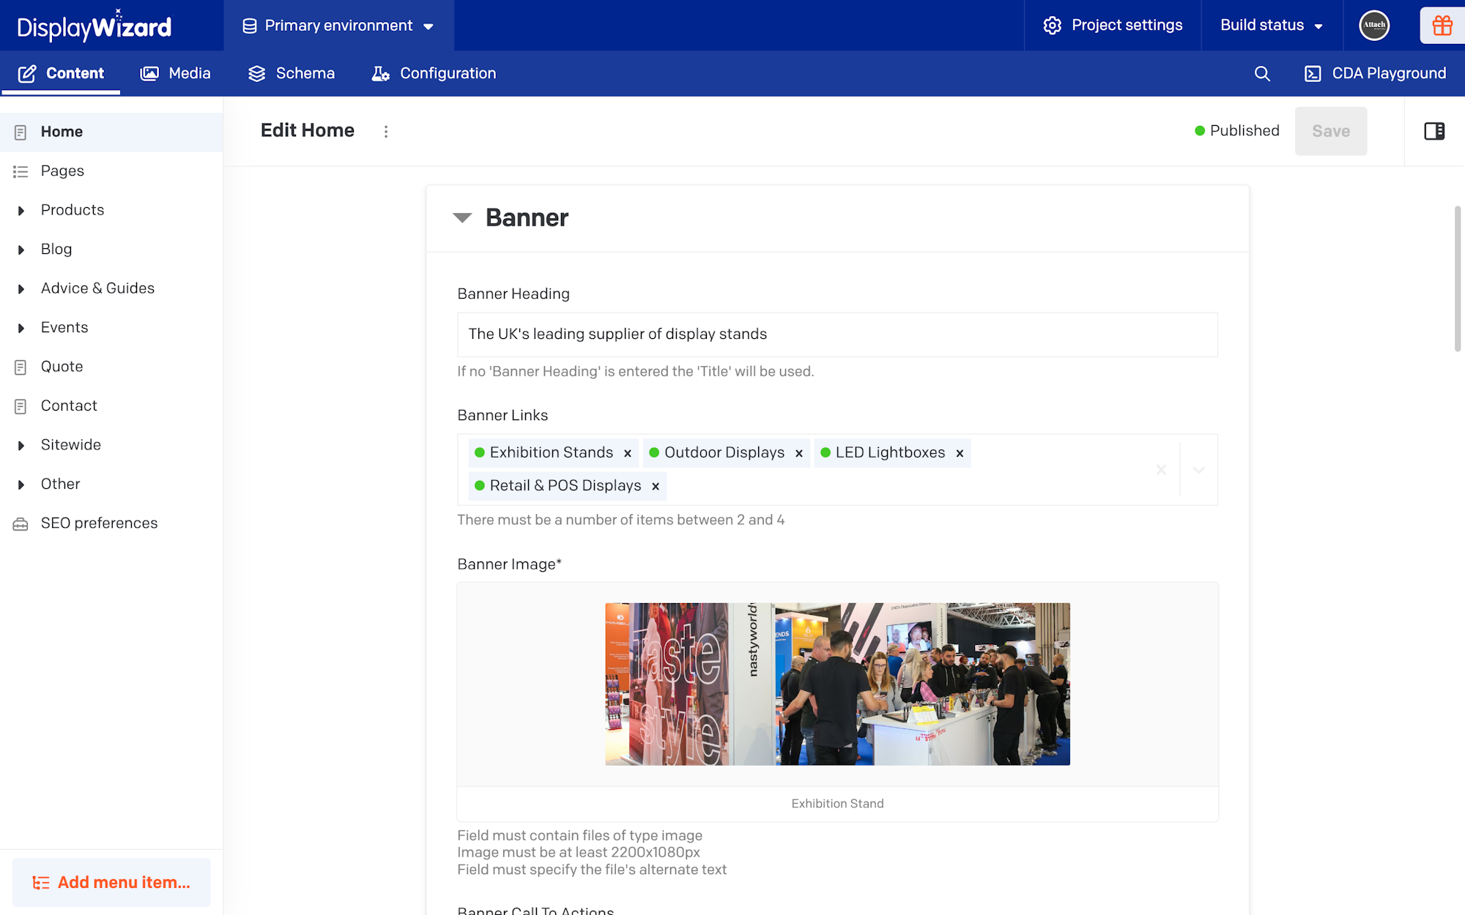Image resolution: width=1465 pixels, height=915 pixels.
Task: Remove the LED Lightboxes tag
Action: (x=960, y=453)
